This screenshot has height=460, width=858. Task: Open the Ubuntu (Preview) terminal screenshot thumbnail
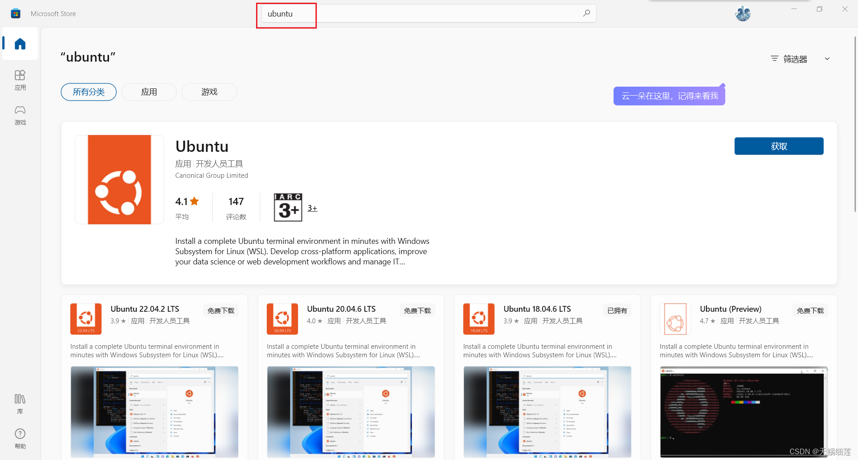tap(744, 412)
